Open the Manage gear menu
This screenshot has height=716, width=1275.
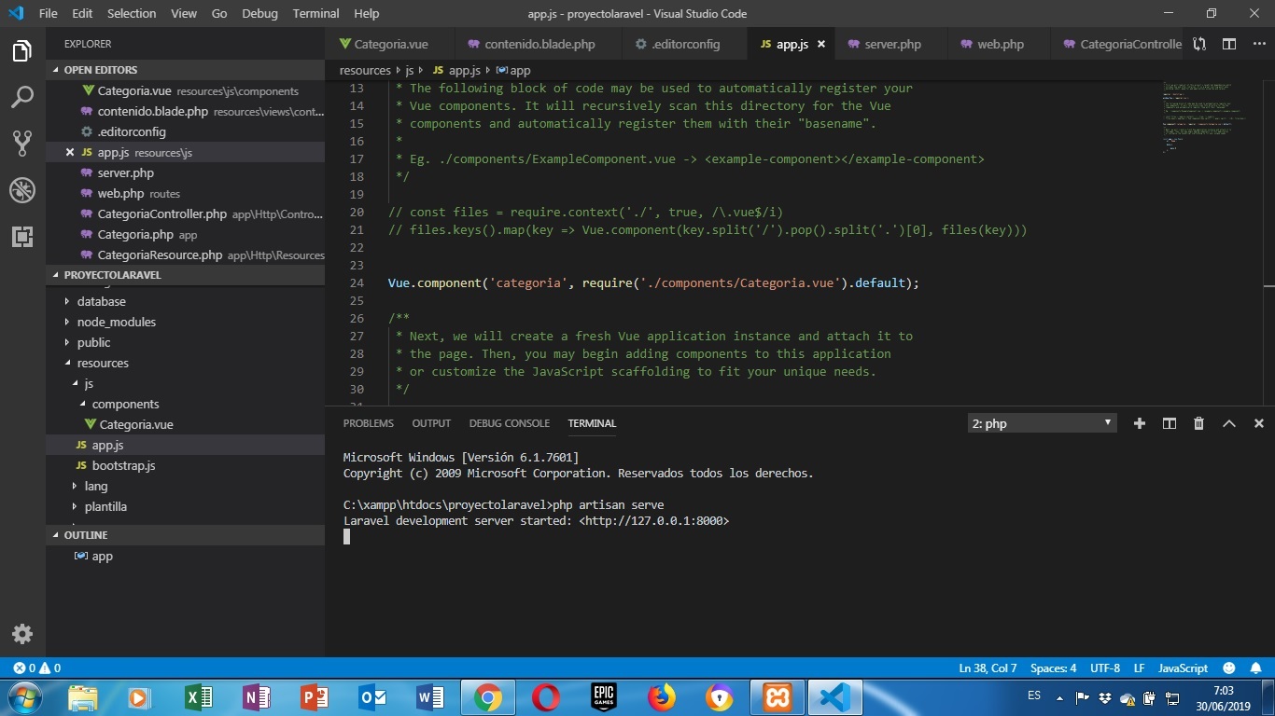point(22,634)
